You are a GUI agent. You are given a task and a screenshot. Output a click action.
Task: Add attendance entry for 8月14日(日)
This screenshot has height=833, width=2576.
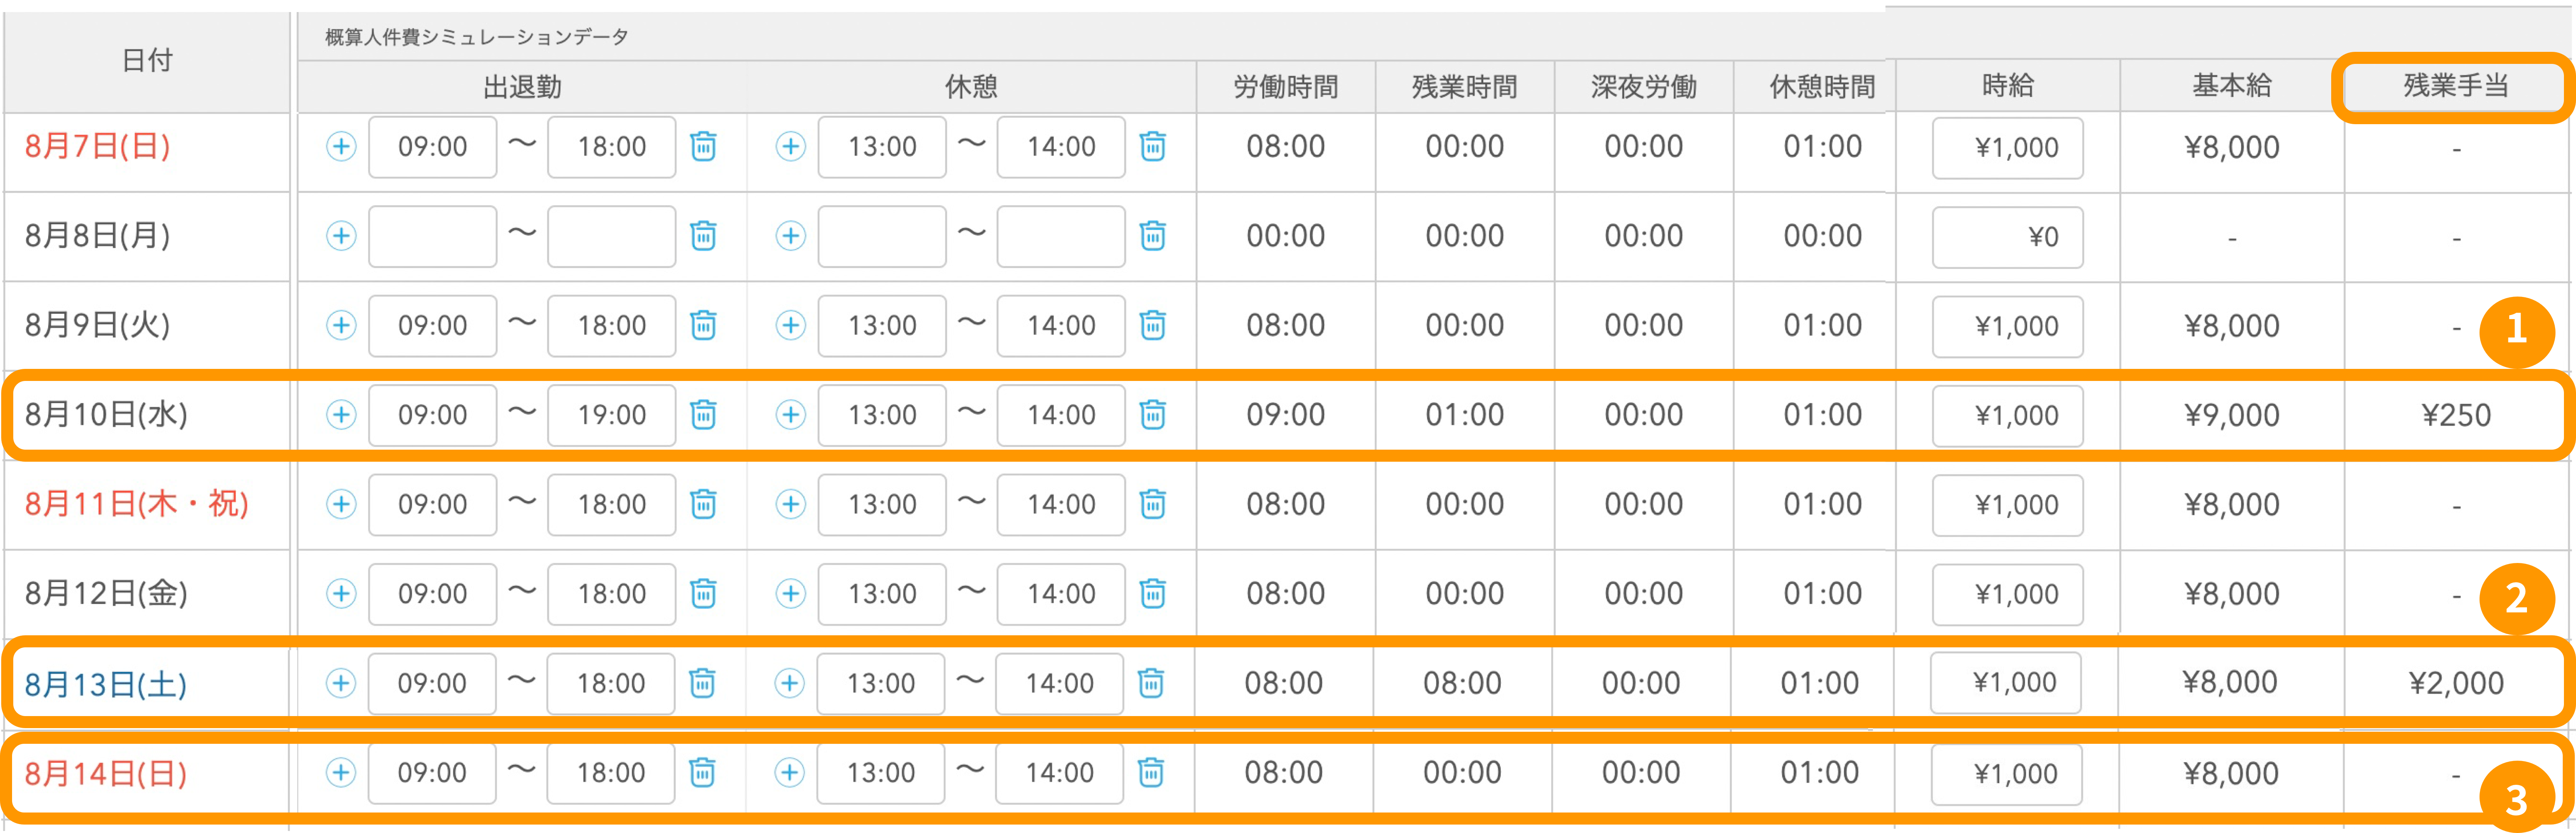[x=341, y=773]
